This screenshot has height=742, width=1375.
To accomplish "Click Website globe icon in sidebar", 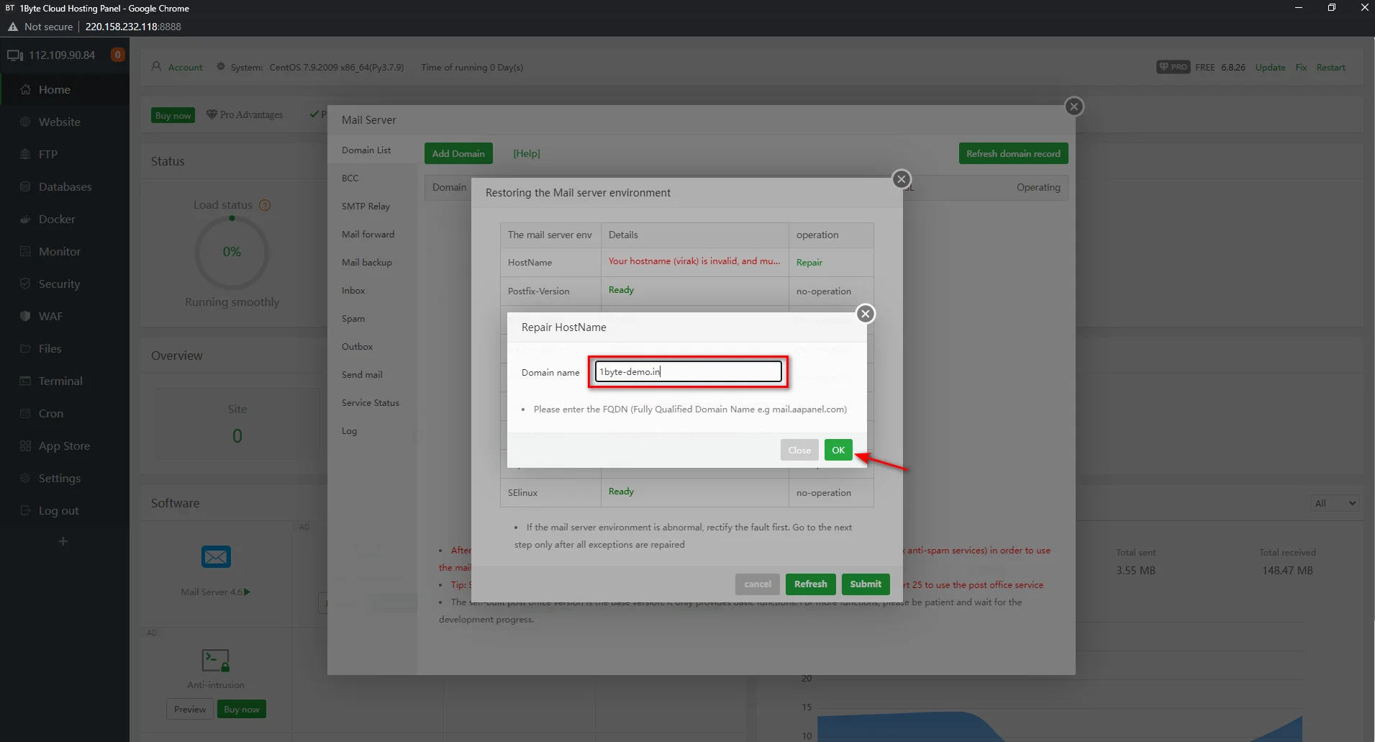I will 25,122.
